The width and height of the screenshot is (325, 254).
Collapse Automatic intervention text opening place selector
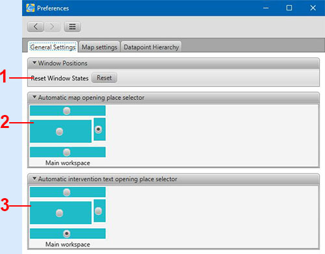[x=34, y=179]
